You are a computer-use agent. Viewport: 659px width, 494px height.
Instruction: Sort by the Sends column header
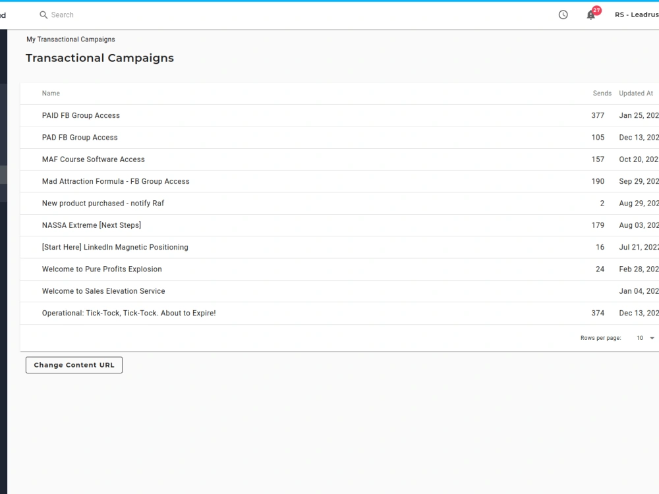[x=602, y=94]
